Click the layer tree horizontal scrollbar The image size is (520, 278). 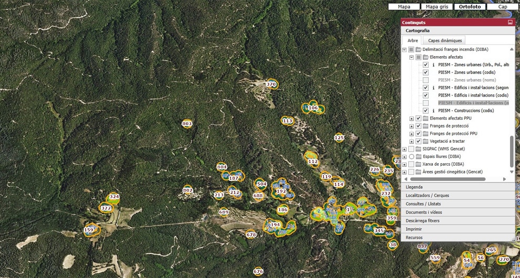click(452, 179)
